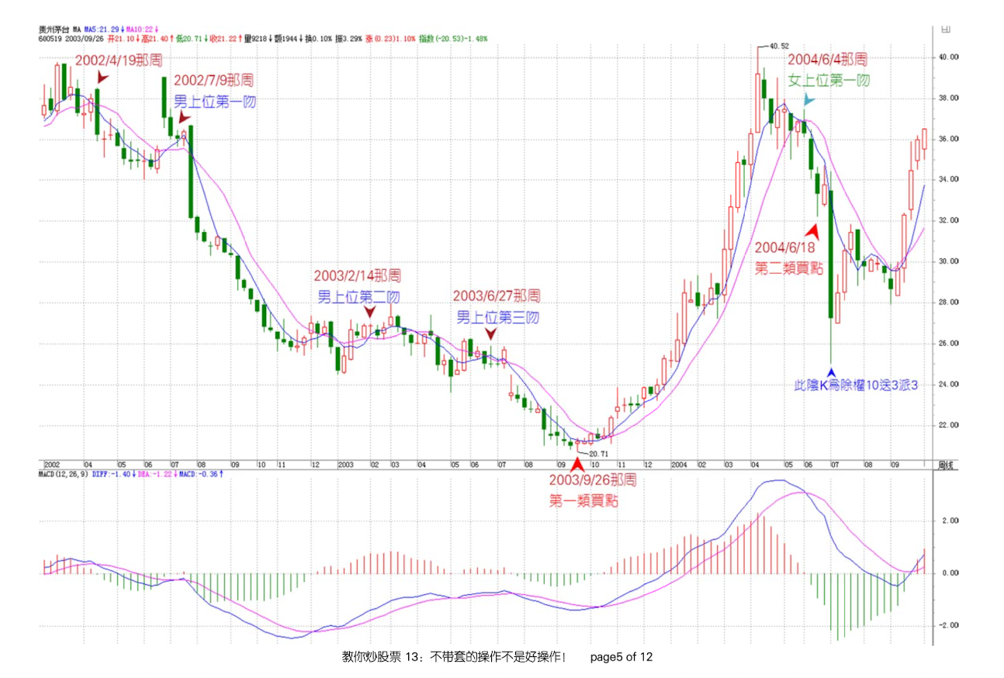1004x678 pixels.
Task: Click the 2004 year marker on time axis
Action: (x=680, y=464)
